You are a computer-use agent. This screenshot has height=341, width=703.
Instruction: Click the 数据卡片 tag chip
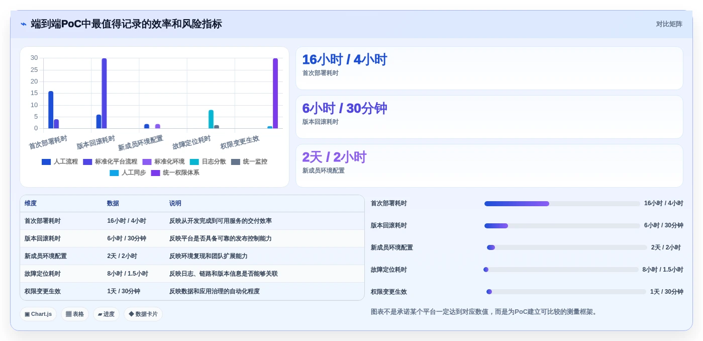coord(143,314)
